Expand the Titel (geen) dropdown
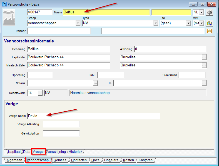 (x=188, y=23)
